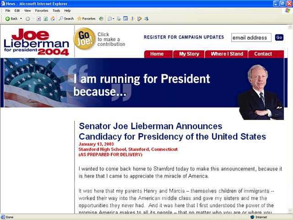Click the 'Senator Joe Lieberman Announces' heading
This screenshot has height=220, width=293.
[151, 126]
